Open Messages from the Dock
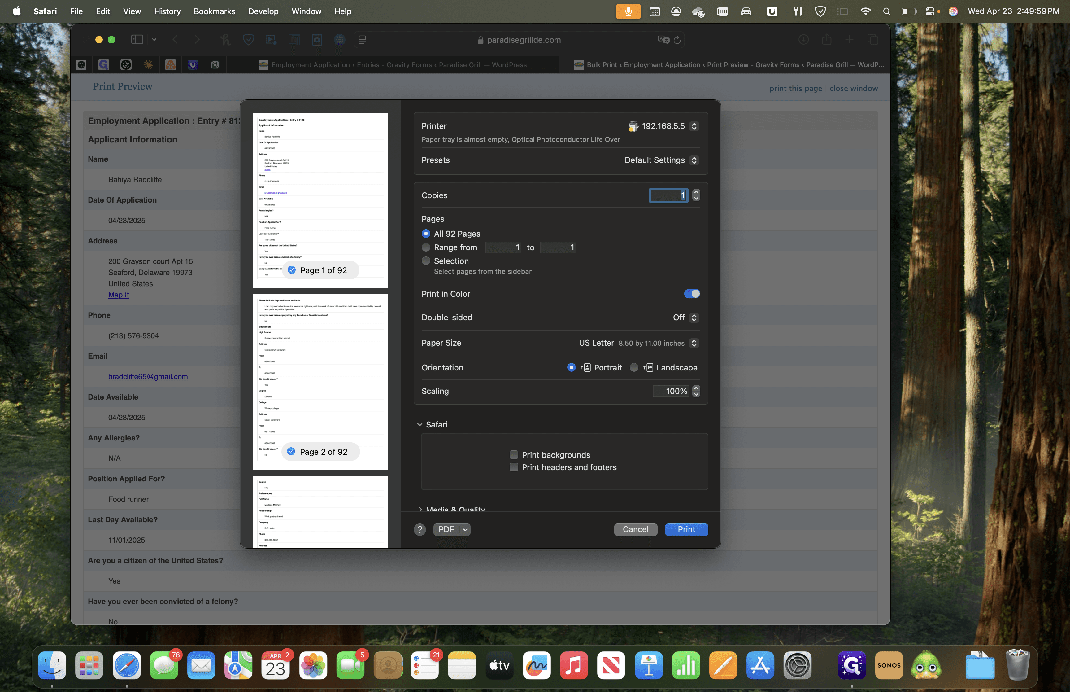Viewport: 1070px width, 692px height. 164,665
